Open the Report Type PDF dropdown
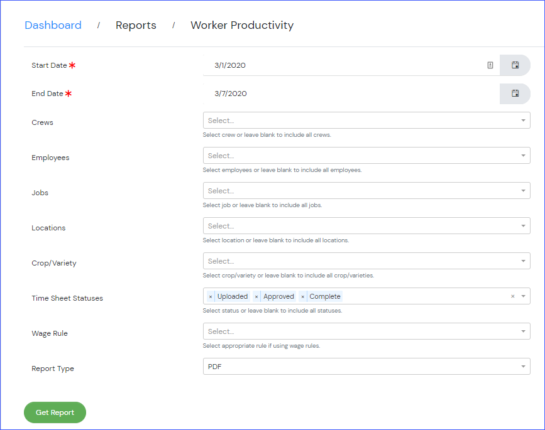545x430 pixels. [366, 367]
